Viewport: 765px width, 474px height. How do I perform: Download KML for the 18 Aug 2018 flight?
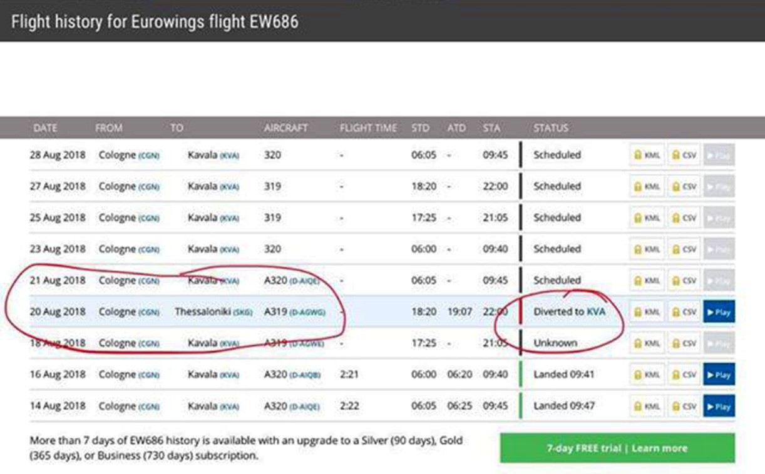tap(647, 343)
